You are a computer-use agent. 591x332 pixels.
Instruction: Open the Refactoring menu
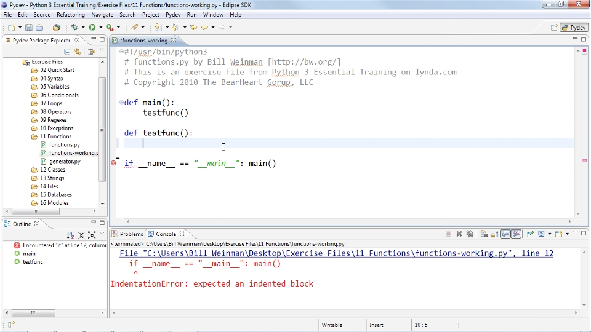[x=70, y=15]
